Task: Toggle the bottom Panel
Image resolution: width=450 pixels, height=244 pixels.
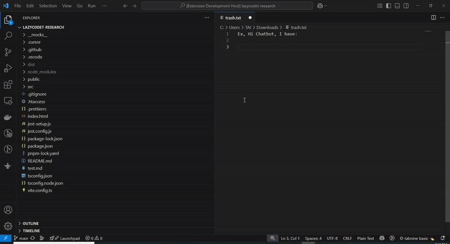Action: tap(397, 6)
